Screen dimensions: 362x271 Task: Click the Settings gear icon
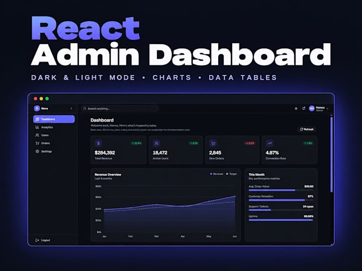[x=37, y=151]
